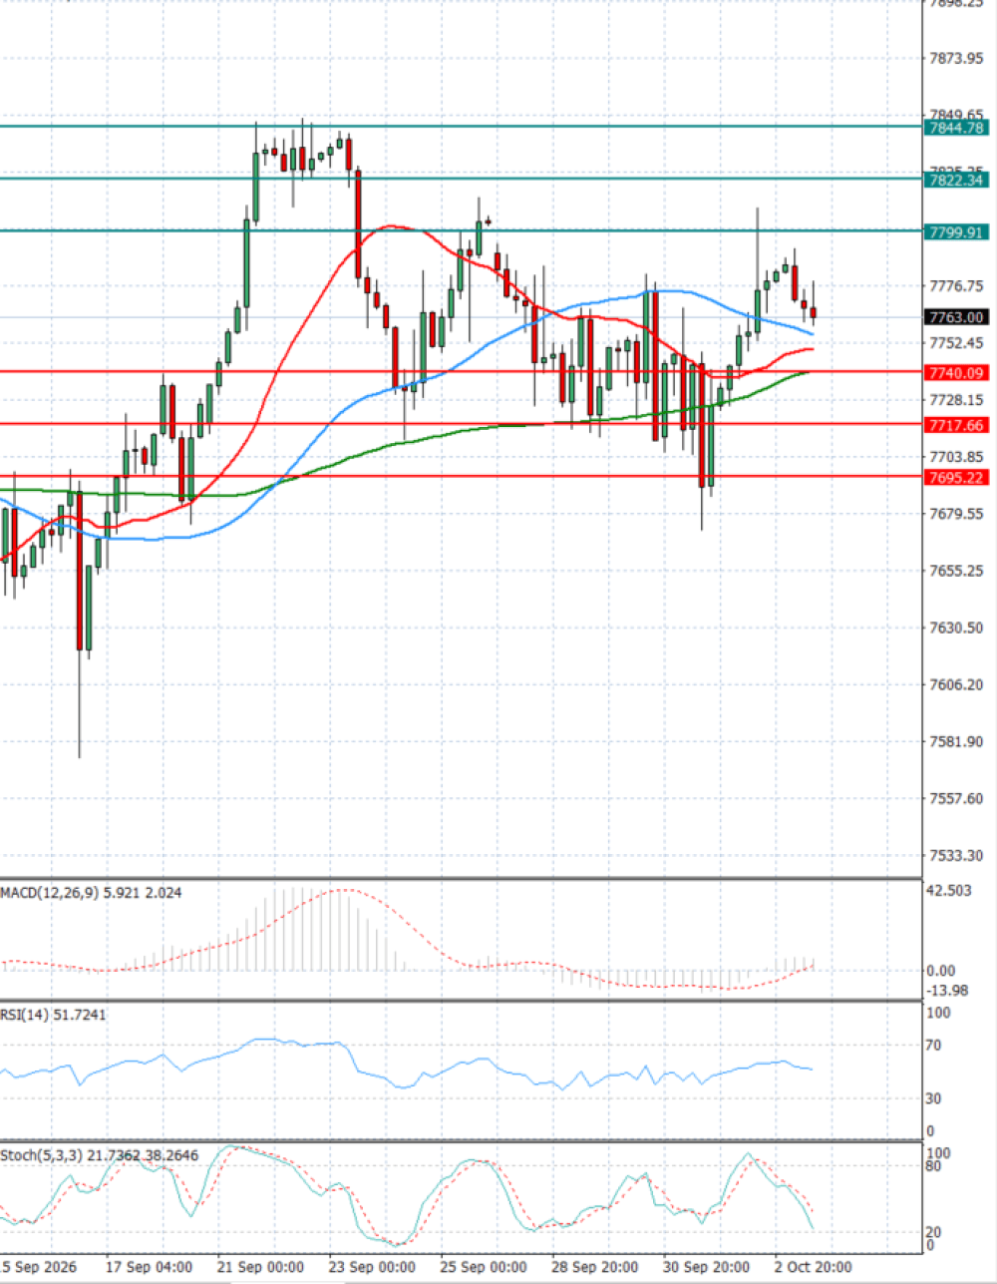Click the 28 Sep 20:00 time label
The height and width of the screenshot is (1284, 997).
[x=595, y=1267]
